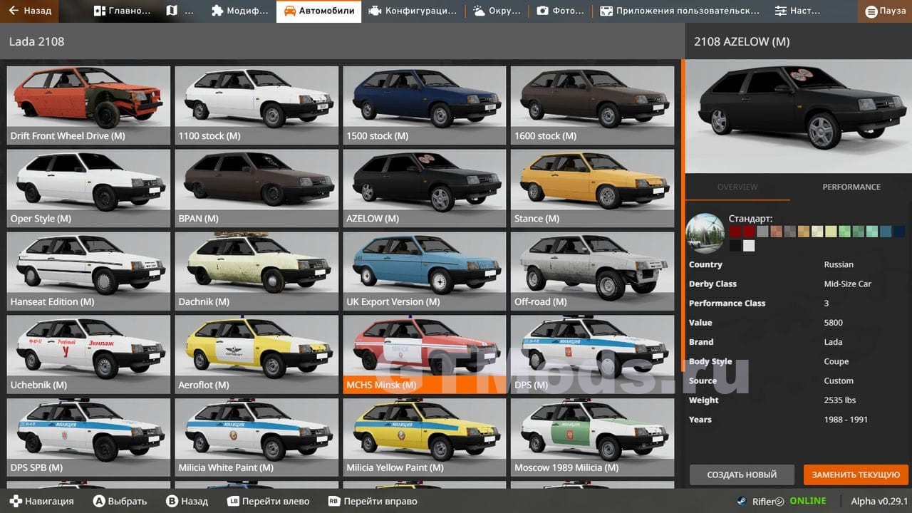
Task: Open the Главное main menu tab
Action: pyautogui.click(x=122, y=11)
